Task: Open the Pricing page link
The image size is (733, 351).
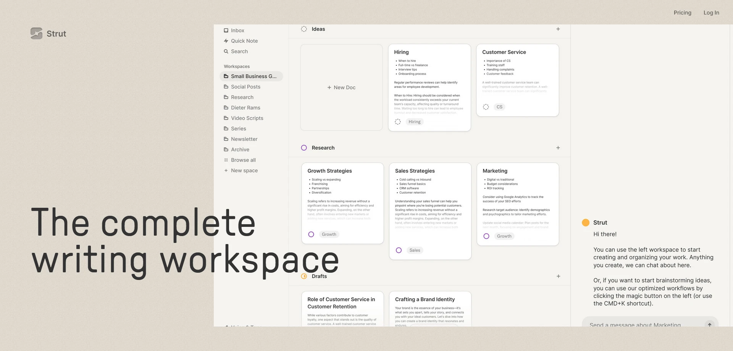Action: pyautogui.click(x=682, y=13)
